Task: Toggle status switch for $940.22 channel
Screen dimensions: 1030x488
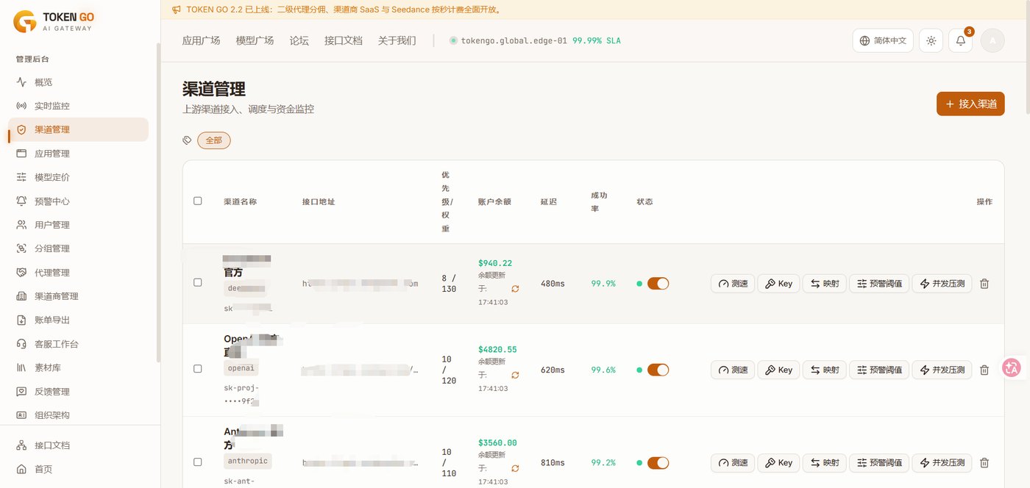Action: click(x=658, y=283)
